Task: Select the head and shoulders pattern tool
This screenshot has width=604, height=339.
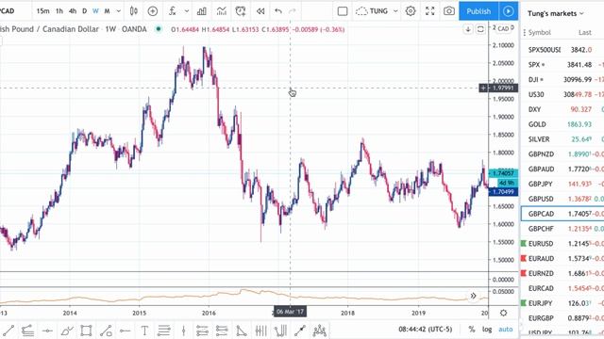Action: click(x=319, y=331)
